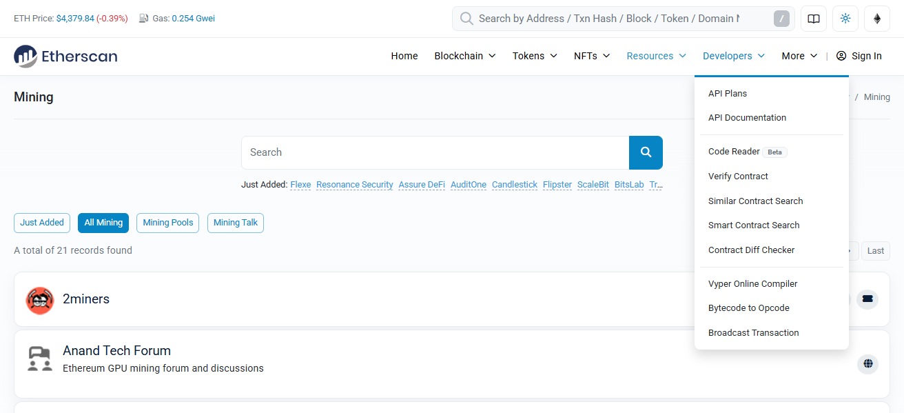This screenshot has height=413, width=904.
Task: Click the slash shortcut key badge
Action: coord(781,19)
